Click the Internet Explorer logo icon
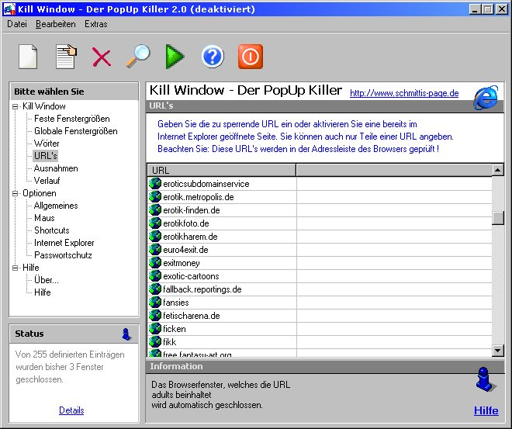This screenshot has height=429, width=512. [486, 98]
